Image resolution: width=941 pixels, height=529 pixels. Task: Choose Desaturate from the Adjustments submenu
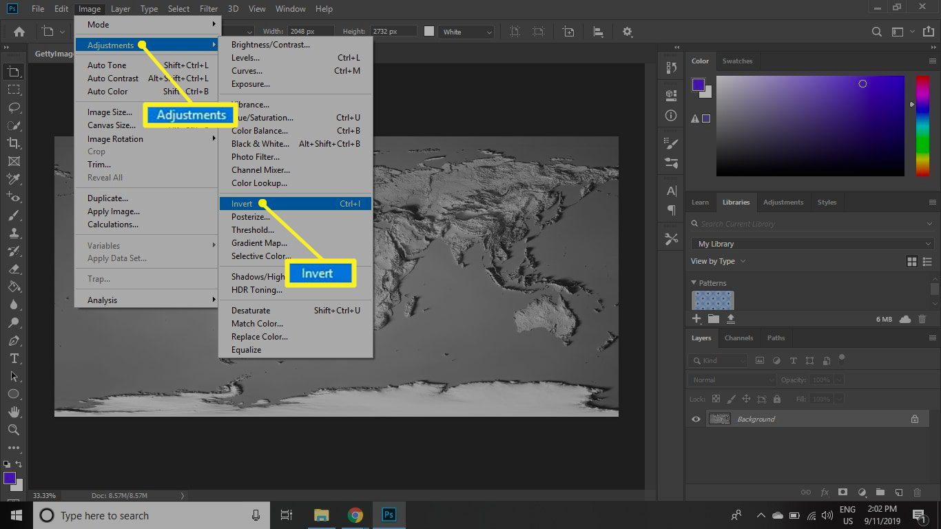(x=296, y=311)
